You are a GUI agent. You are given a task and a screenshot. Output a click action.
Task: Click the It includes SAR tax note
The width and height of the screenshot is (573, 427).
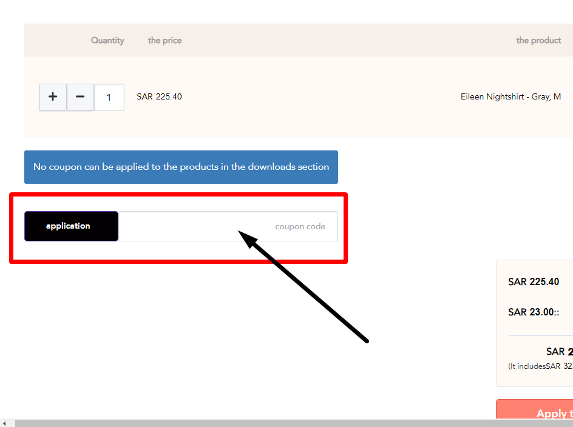click(x=540, y=366)
